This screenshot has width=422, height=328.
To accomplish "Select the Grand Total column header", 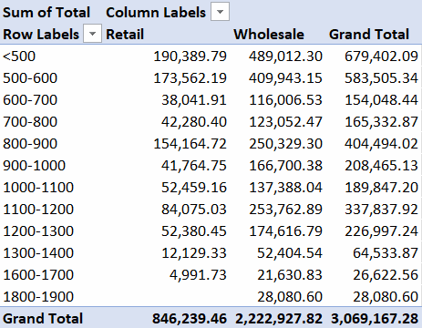I will coord(369,35).
